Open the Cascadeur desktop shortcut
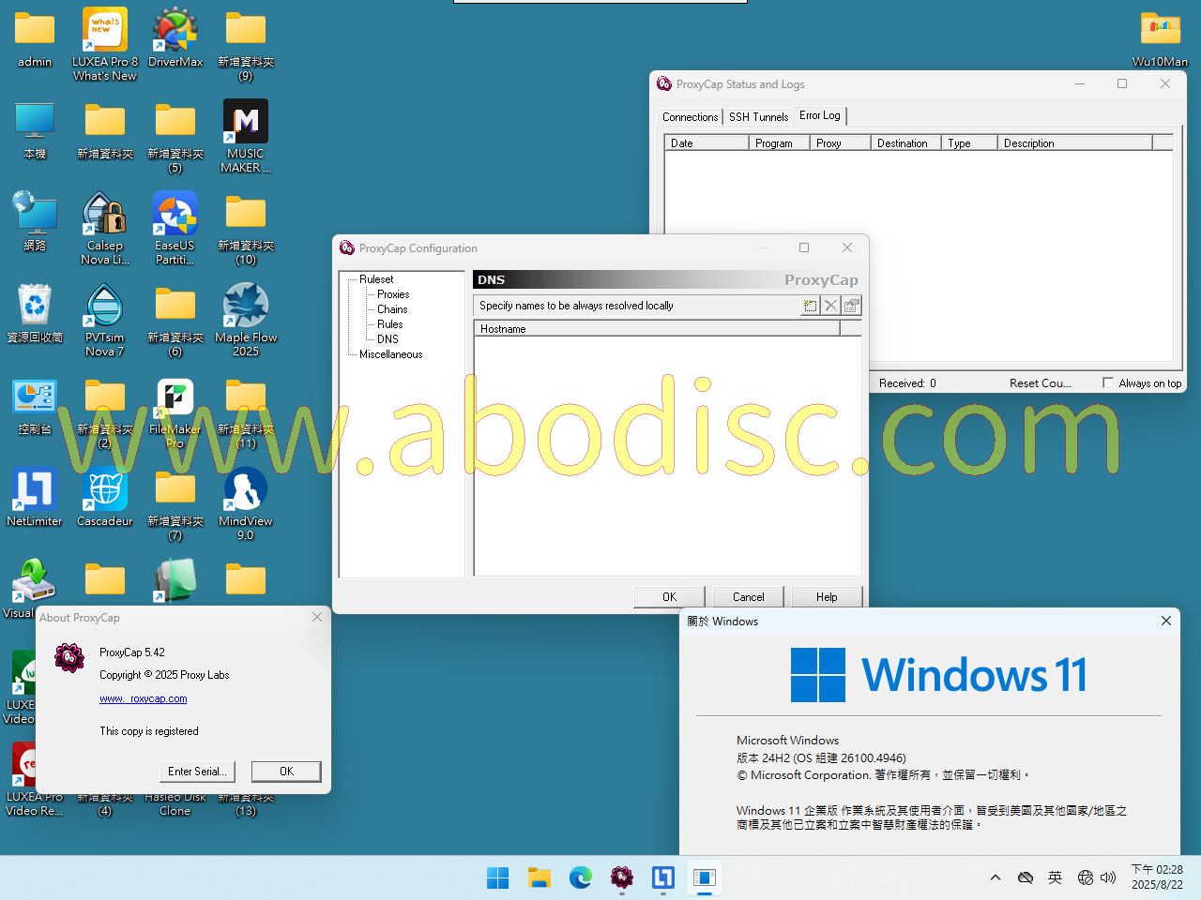1201x900 pixels. [x=105, y=497]
